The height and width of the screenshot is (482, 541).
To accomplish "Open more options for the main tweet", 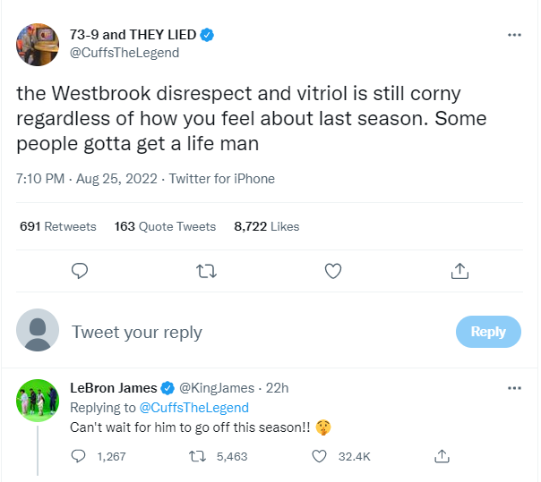I will (514, 35).
